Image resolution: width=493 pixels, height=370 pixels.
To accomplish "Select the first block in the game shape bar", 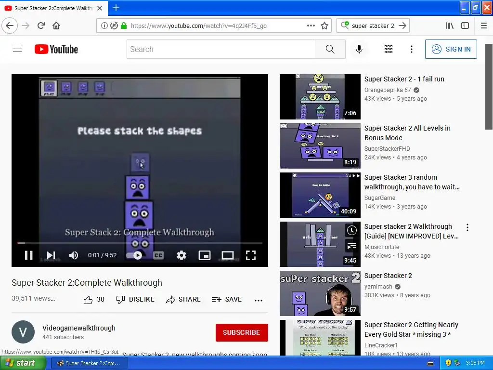I will pyautogui.click(x=50, y=88).
